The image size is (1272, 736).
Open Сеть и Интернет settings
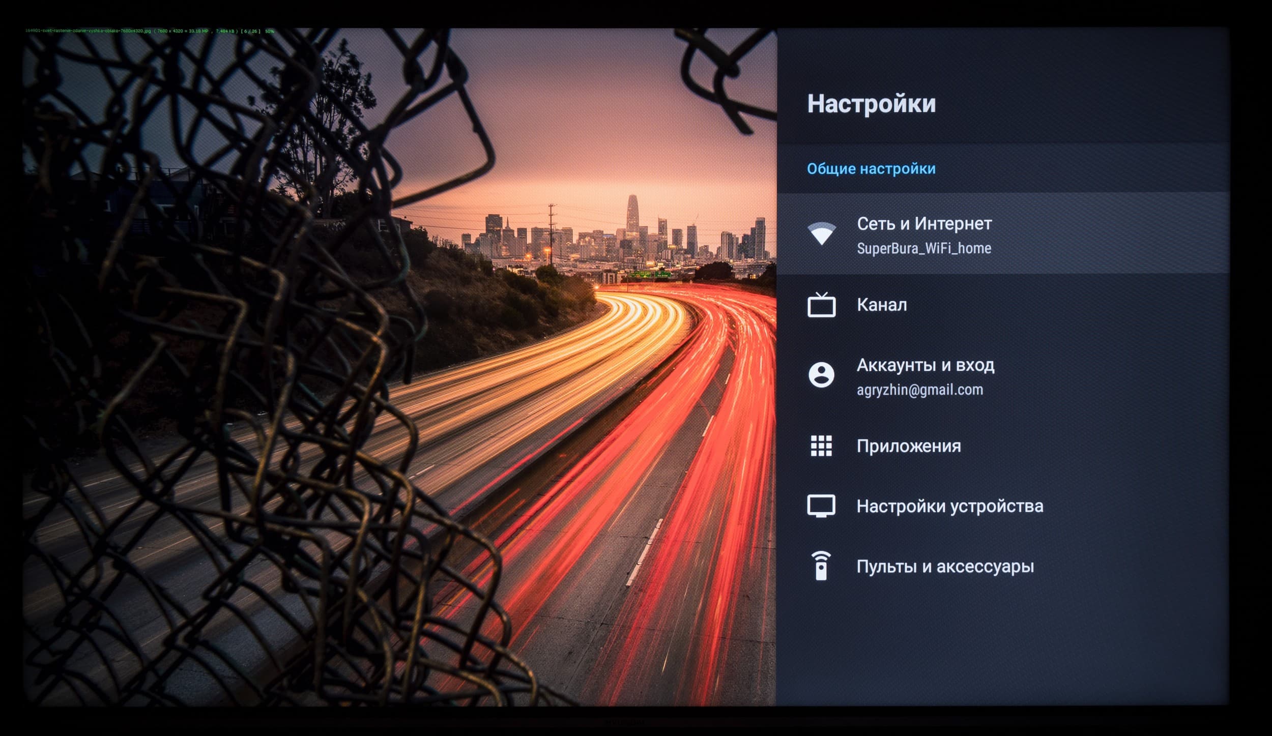click(924, 224)
